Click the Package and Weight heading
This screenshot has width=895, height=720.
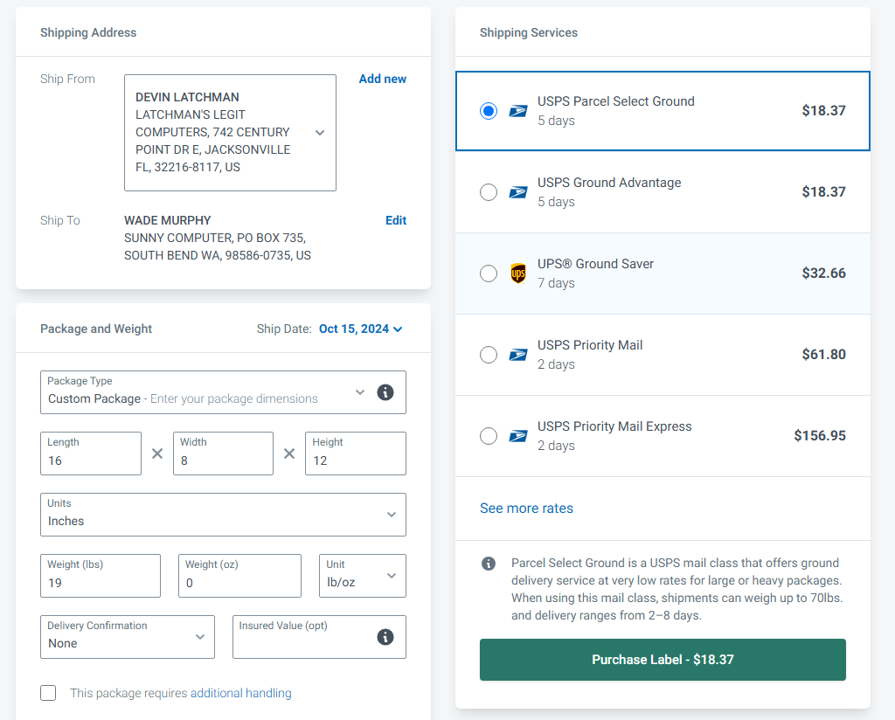click(x=96, y=329)
